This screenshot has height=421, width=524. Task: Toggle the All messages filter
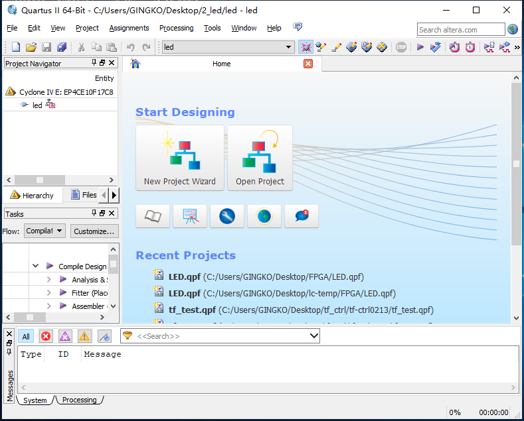[x=26, y=336]
